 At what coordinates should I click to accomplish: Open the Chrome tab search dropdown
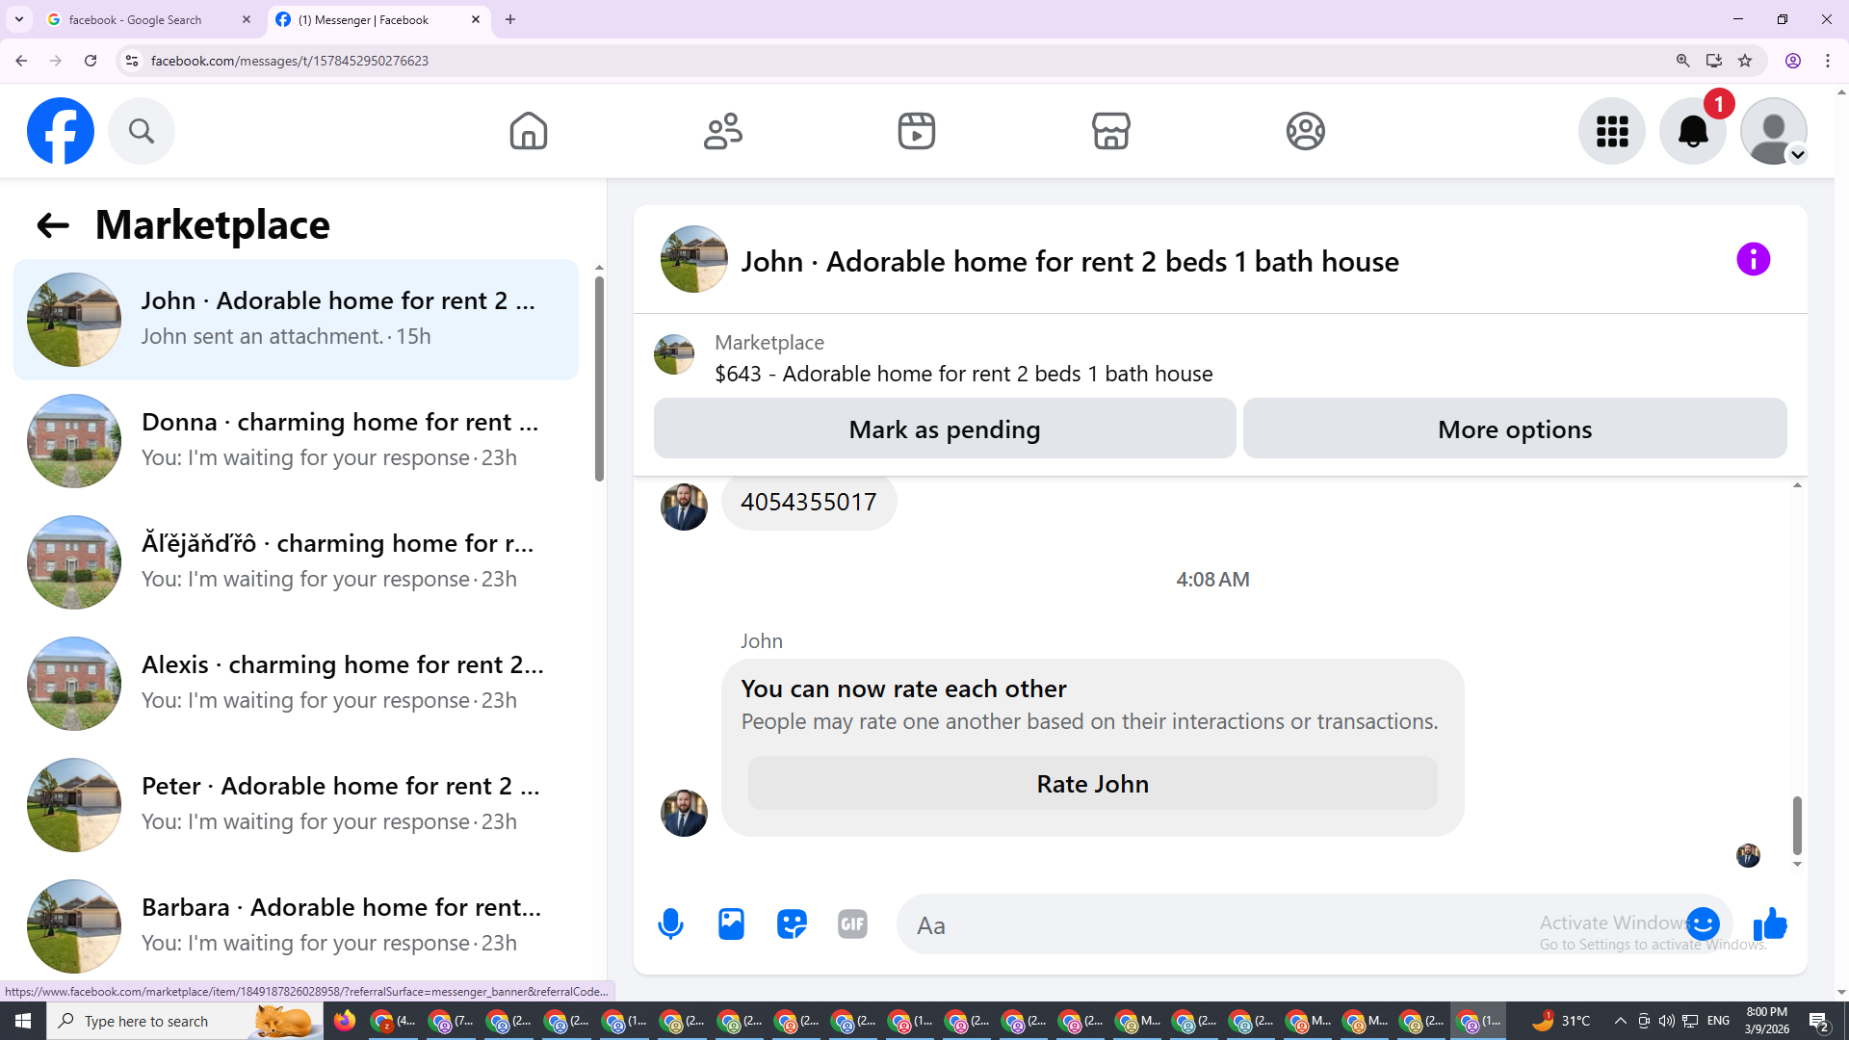19,19
